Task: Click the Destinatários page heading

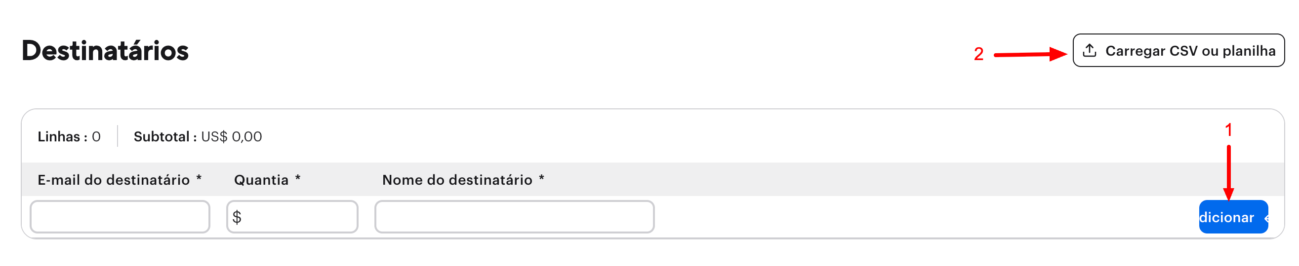Action: coord(105,51)
